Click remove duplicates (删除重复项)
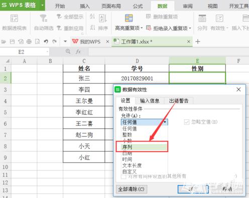 pyautogui.click(x=162, y=16)
